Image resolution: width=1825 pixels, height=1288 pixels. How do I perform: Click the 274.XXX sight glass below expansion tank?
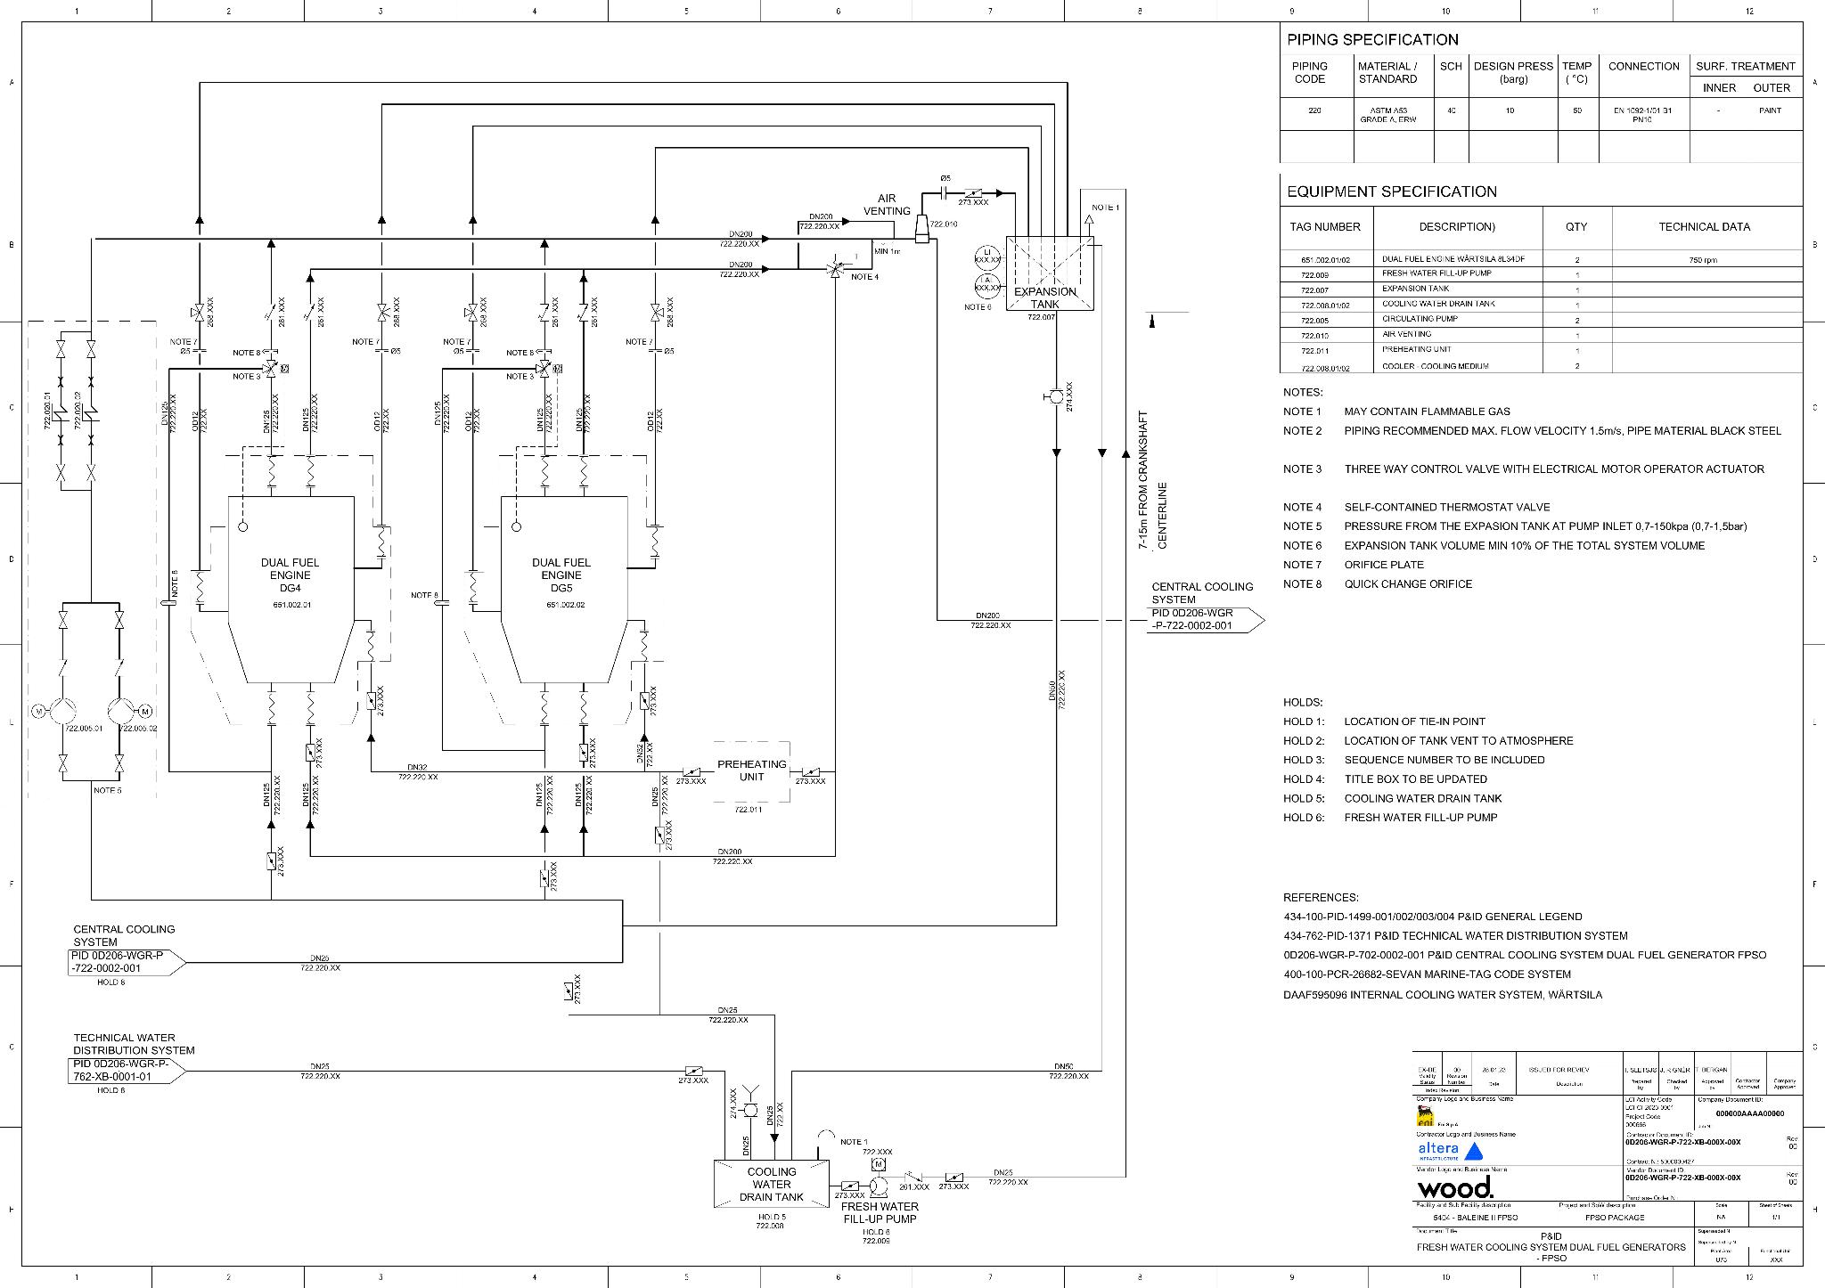1056,395
